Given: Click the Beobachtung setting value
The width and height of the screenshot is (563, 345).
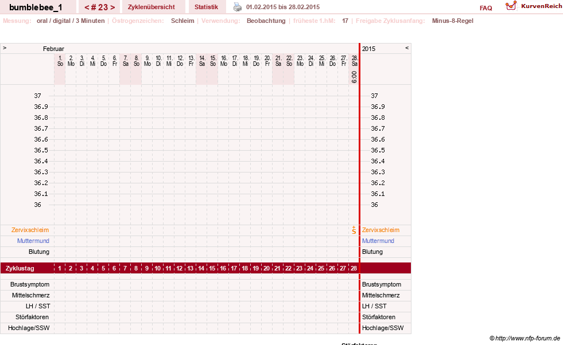Looking at the screenshot, I should pyautogui.click(x=266, y=21).
